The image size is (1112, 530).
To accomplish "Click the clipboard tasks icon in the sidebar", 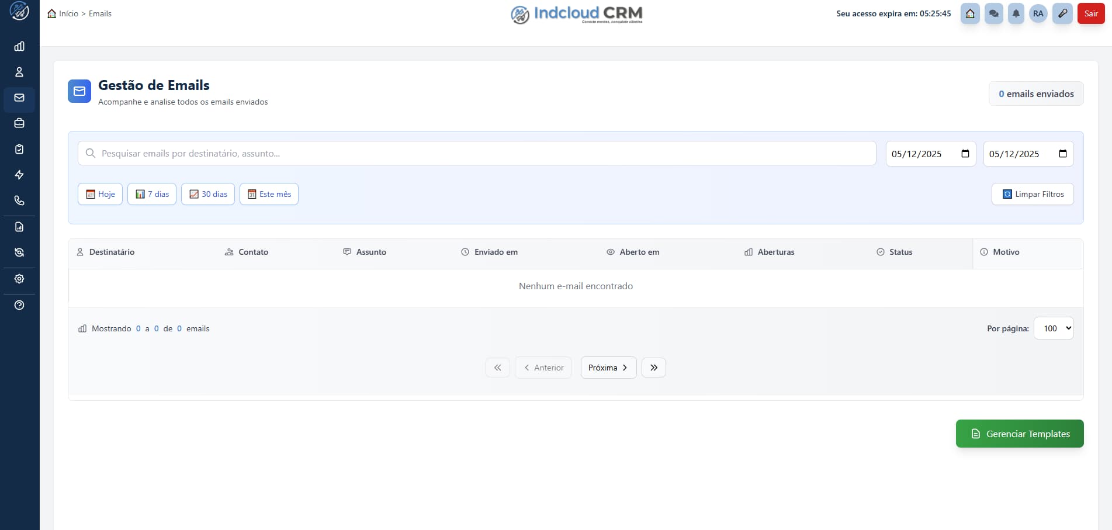I will tap(19, 149).
